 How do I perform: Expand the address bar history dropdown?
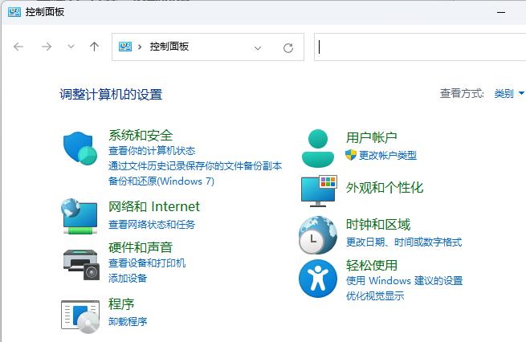[258, 48]
